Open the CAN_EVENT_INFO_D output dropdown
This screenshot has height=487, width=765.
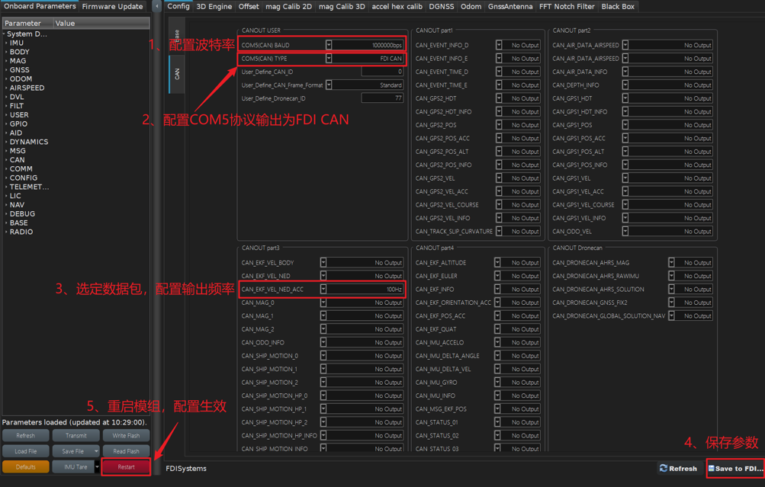499,45
